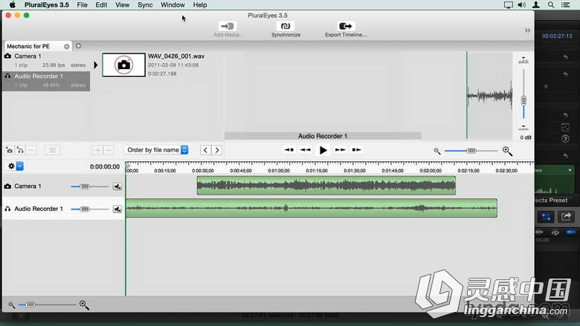The image size is (580, 326).
Task: Open the Edit menu
Action: click(101, 4)
